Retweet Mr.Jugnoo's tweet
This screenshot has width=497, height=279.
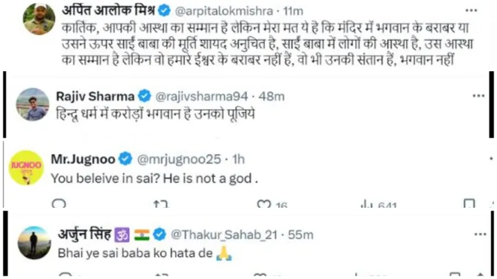click(x=160, y=204)
